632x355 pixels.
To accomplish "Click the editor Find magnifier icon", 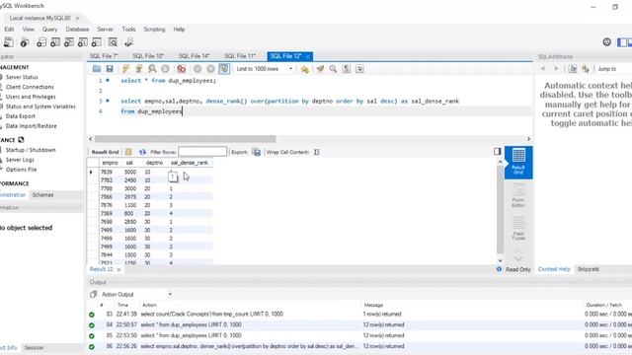I will (333, 69).
